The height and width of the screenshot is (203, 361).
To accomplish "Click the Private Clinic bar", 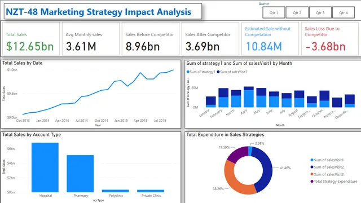I will pyautogui.click(x=151, y=191).
